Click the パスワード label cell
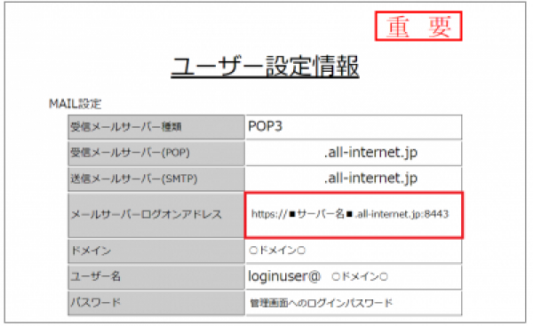The width and height of the screenshot is (533, 326). point(156,303)
